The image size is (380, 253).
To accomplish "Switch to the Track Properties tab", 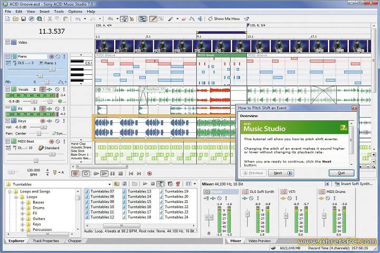I will pos(46,241).
